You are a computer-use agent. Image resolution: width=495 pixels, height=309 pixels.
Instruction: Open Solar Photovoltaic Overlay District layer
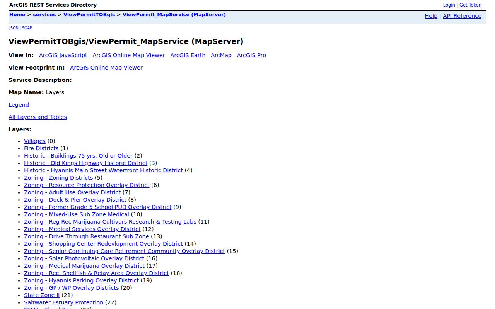click(84, 258)
